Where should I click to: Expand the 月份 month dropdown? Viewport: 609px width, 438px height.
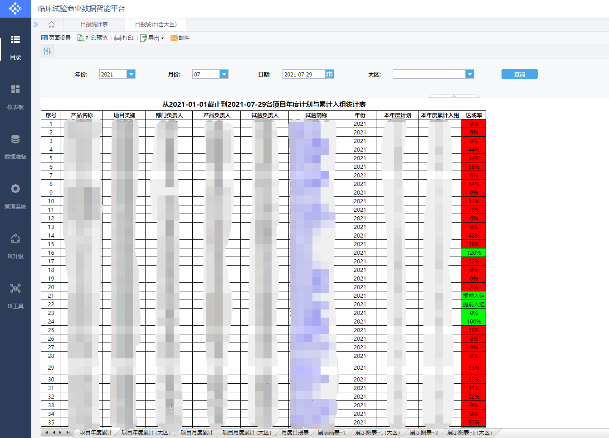[x=224, y=74]
